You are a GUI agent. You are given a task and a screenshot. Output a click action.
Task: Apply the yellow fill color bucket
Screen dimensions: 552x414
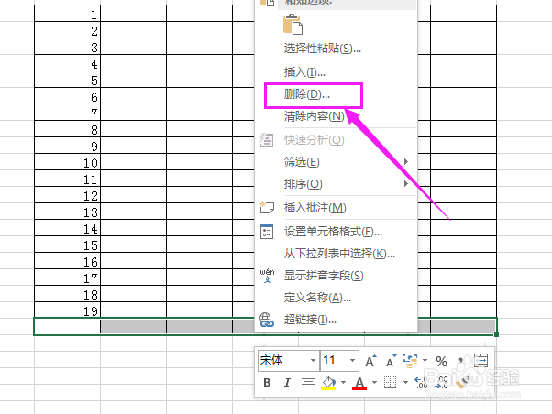click(x=328, y=383)
